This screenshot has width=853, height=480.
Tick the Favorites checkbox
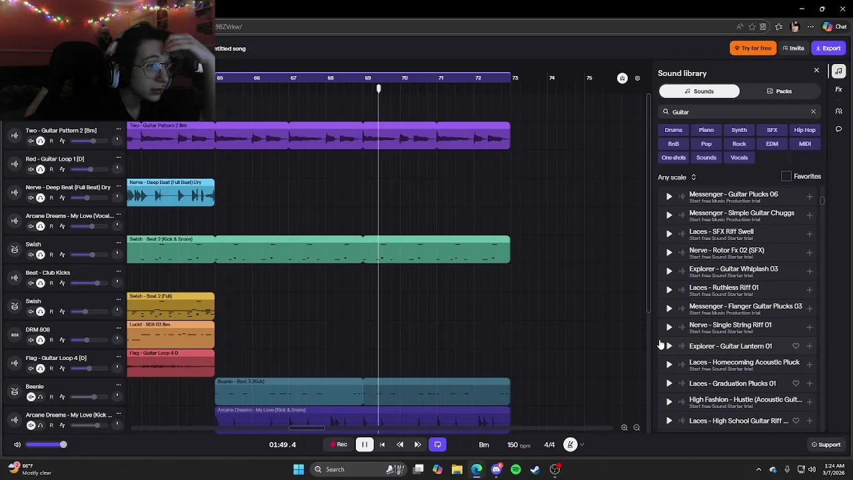click(786, 176)
